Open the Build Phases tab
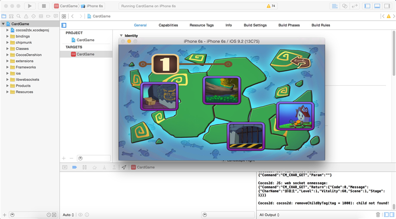 tap(289, 25)
